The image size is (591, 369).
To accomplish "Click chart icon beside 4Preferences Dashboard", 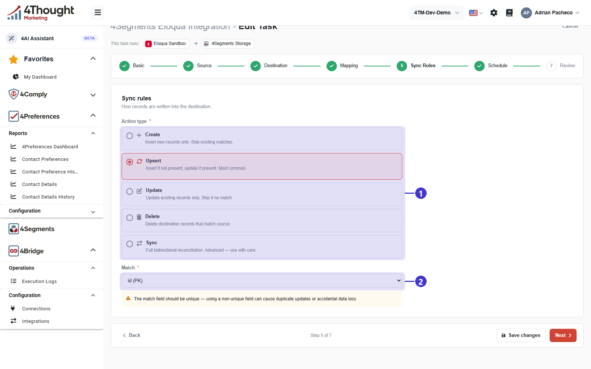I will pos(14,146).
